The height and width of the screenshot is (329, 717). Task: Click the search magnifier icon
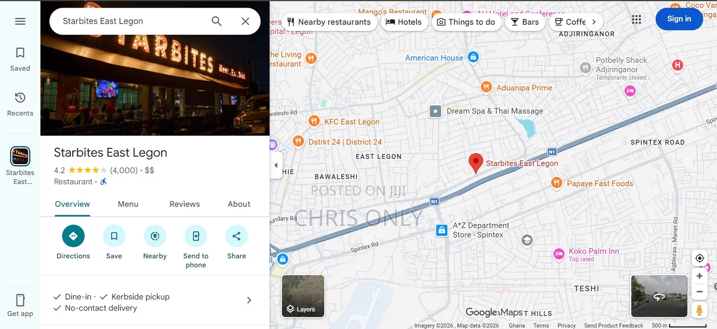[217, 21]
